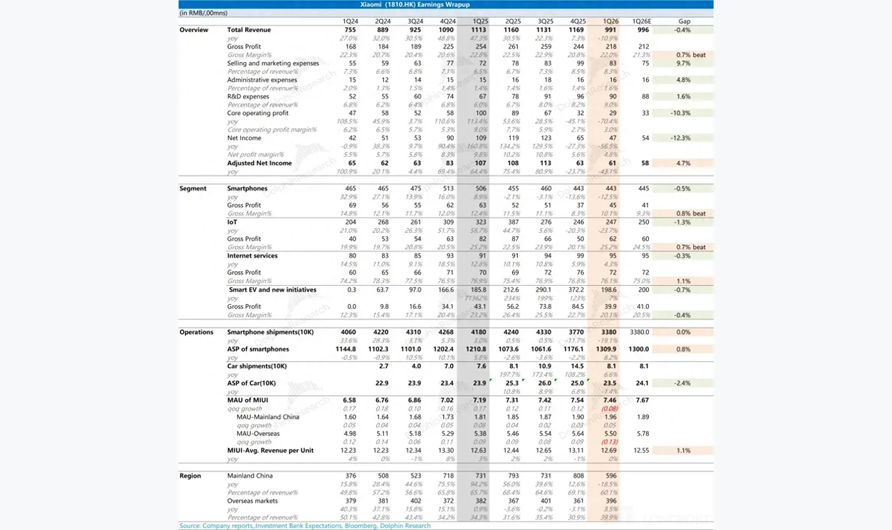This screenshot has height=530, width=892.
Task: Select the '3Q24' column header
Action: click(x=415, y=22)
